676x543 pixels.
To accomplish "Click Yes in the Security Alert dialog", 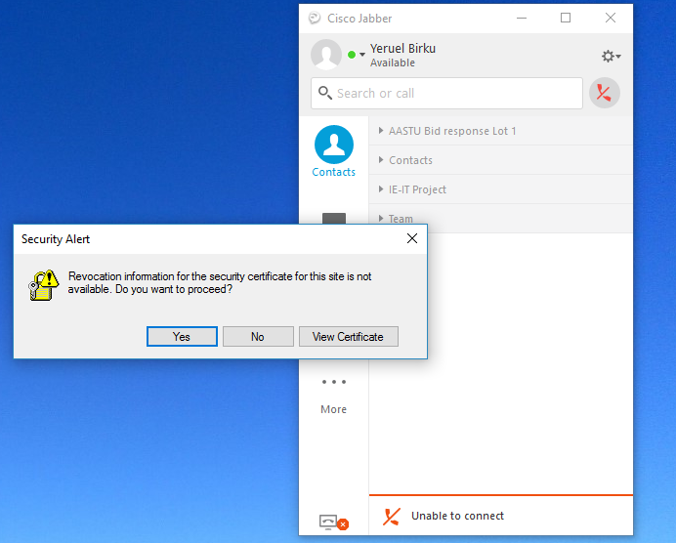I will [182, 337].
